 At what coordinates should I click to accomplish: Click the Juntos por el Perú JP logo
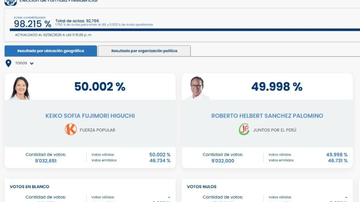[244, 129]
